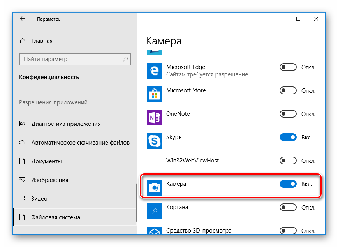Click the Microsoft Store app icon

click(155, 94)
